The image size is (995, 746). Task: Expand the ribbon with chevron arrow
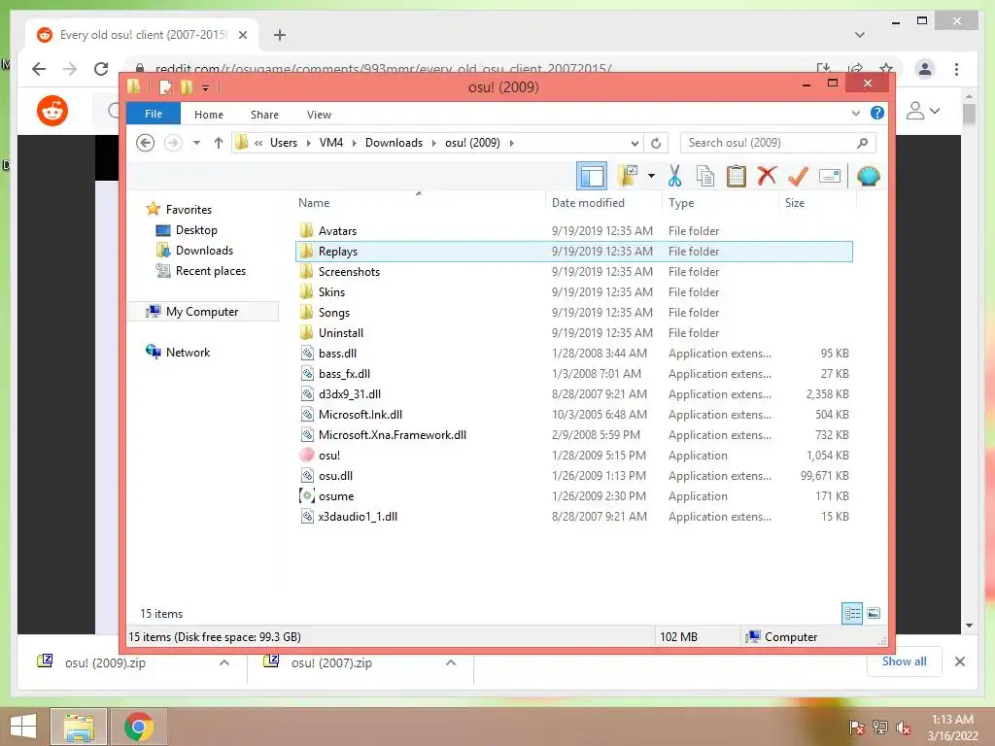coord(855,113)
